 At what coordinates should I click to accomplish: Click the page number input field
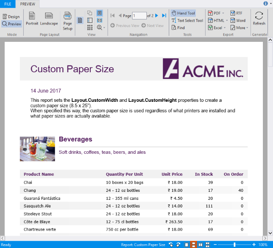pos(139,16)
